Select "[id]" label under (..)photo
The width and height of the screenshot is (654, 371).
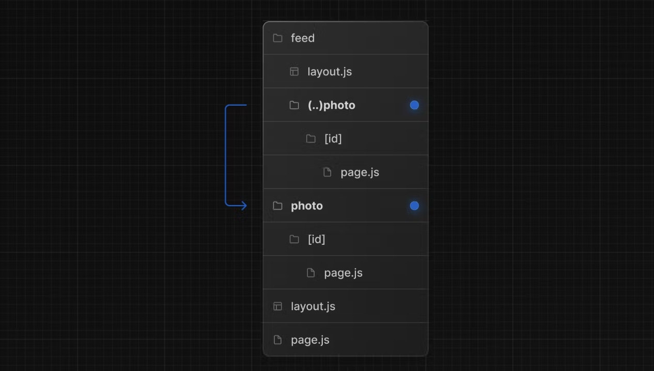tap(333, 139)
